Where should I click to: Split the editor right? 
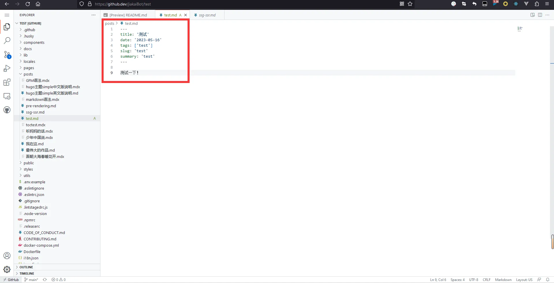click(x=540, y=15)
